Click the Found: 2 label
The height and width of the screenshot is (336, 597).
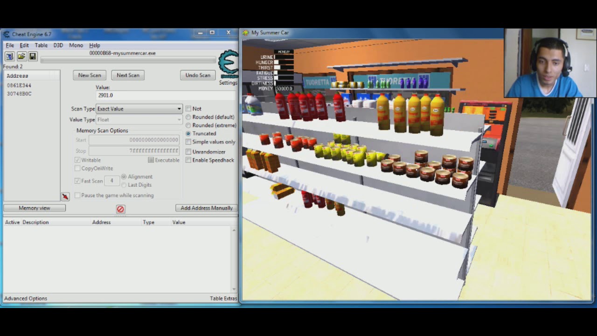point(13,67)
